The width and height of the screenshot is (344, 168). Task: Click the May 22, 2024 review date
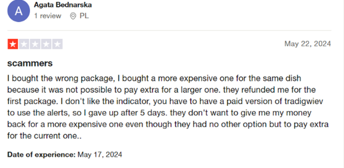307,44
